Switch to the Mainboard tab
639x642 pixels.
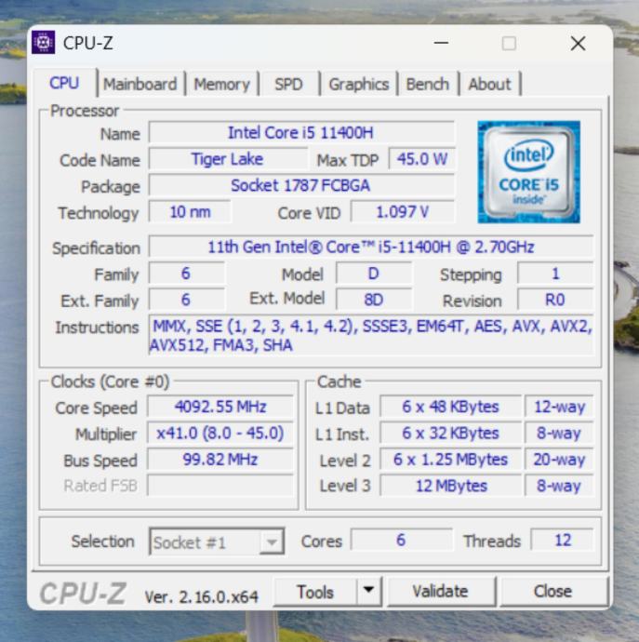pos(140,84)
